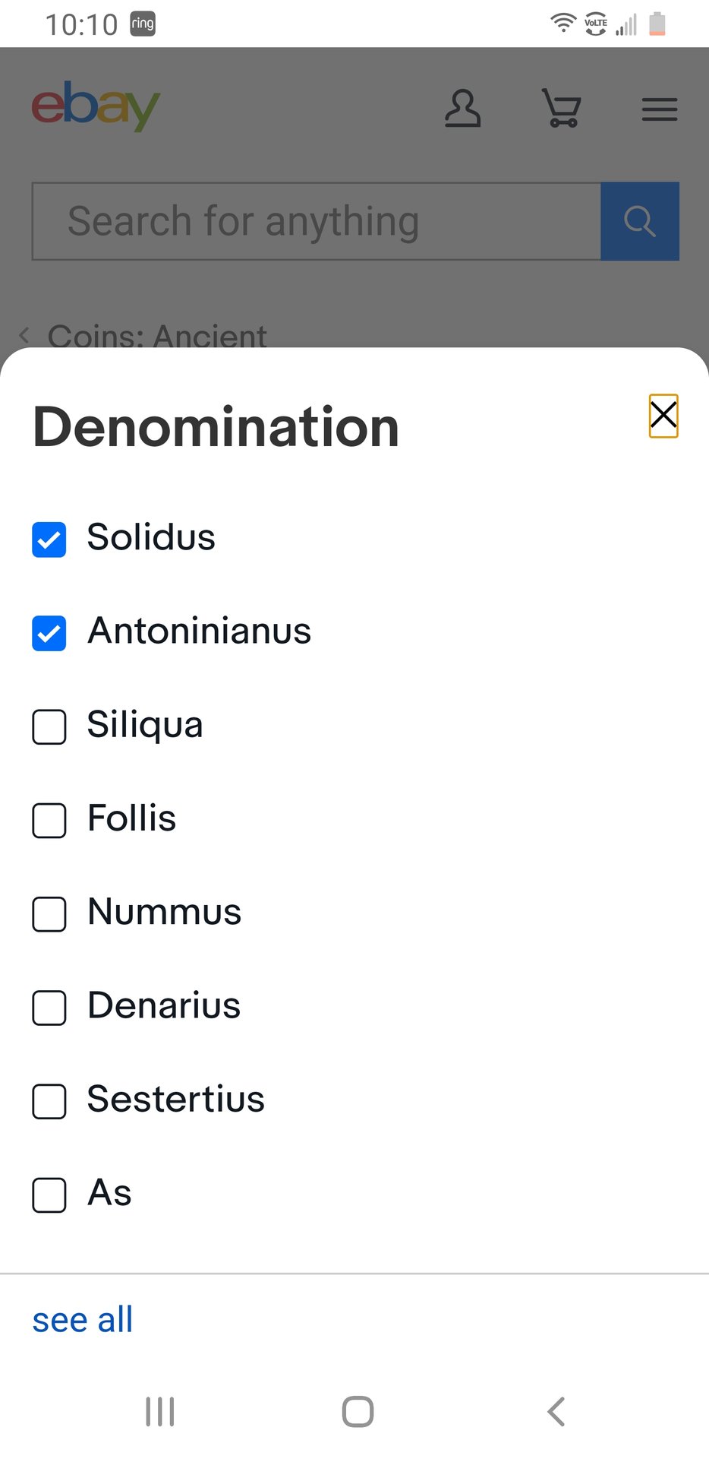The width and height of the screenshot is (709, 1459).
Task: Check the Sestertius option
Action: click(x=49, y=1101)
